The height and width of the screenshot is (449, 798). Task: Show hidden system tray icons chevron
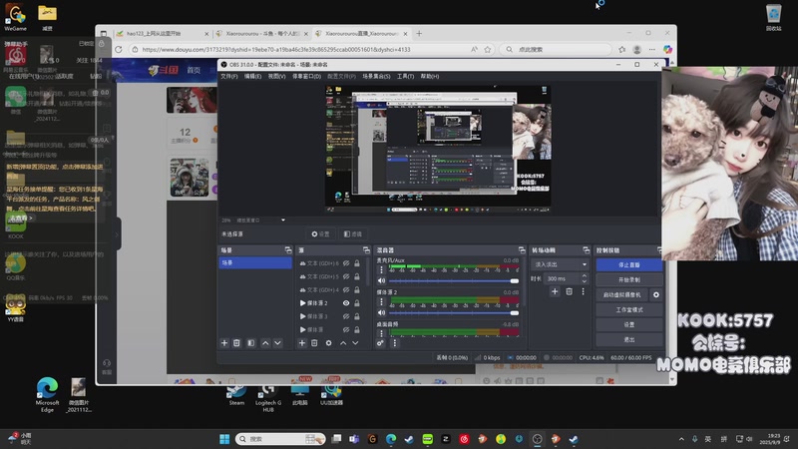(681, 439)
